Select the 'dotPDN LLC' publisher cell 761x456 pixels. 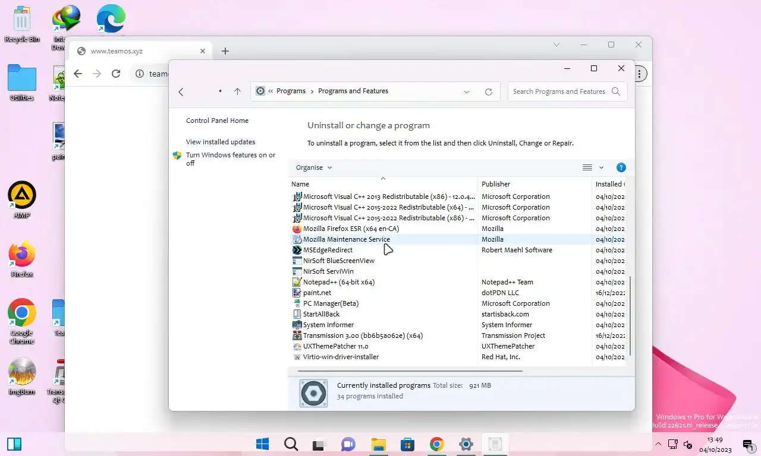500,293
